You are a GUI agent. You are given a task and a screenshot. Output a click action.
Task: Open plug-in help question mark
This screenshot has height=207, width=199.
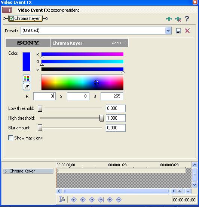187,19
